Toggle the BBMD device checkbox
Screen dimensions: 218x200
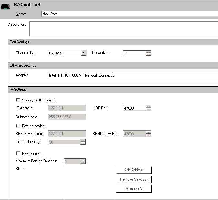click(x=18, y=154)
